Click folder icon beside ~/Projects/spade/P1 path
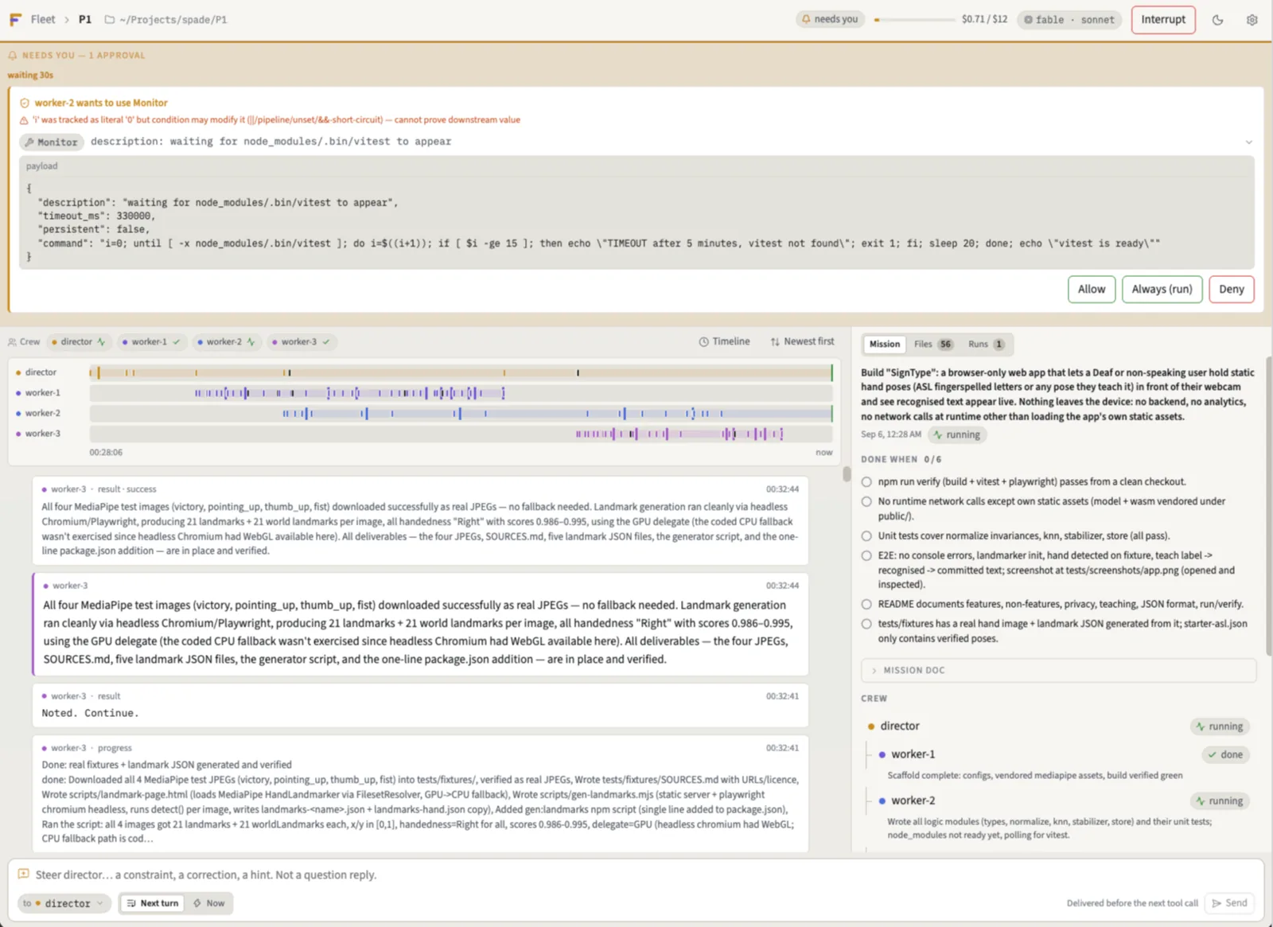 [110, 20]
